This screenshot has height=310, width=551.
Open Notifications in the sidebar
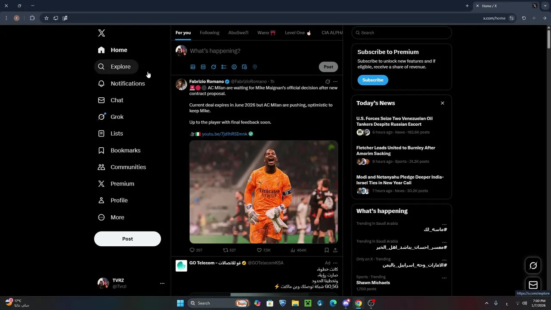coord(122,84)
